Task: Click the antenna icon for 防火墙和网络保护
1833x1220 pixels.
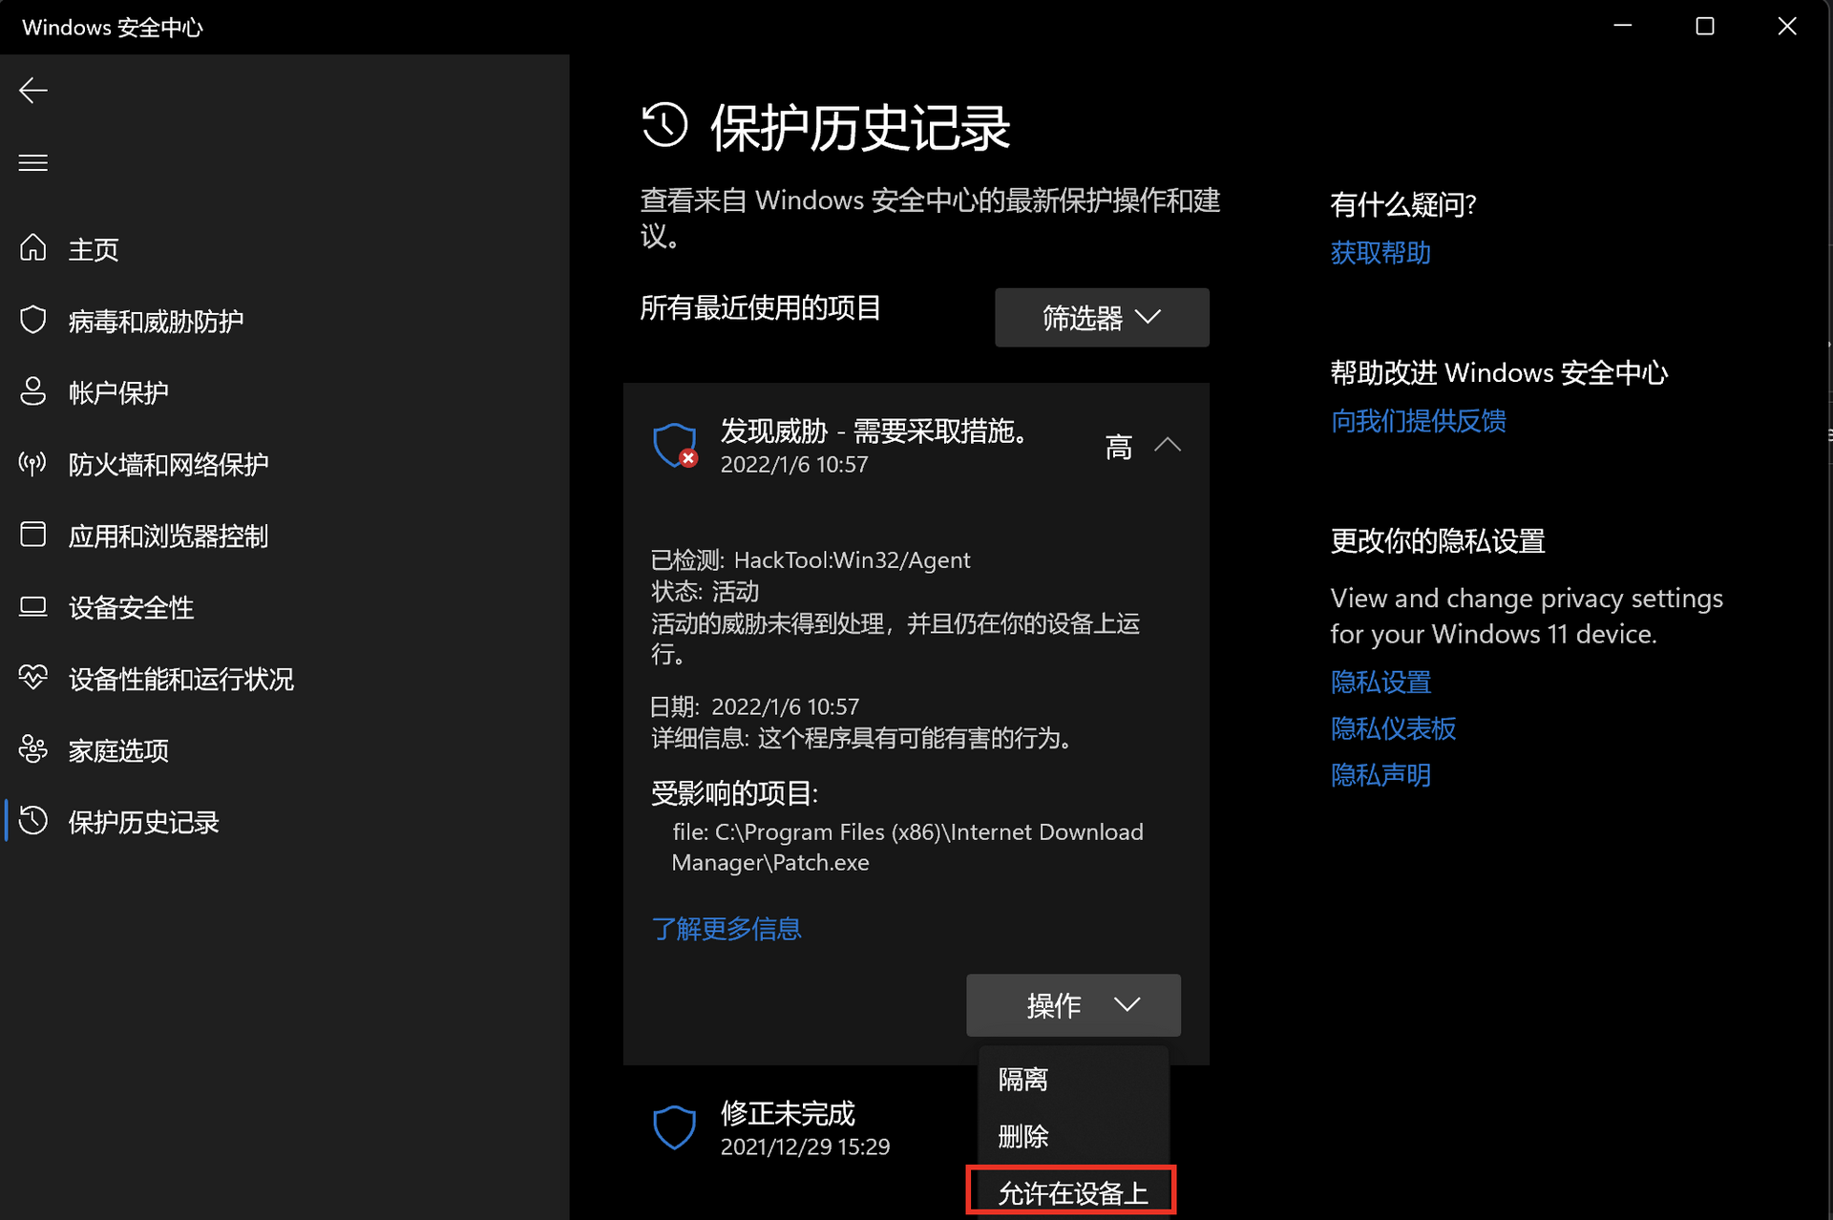Action: point(33,464)
